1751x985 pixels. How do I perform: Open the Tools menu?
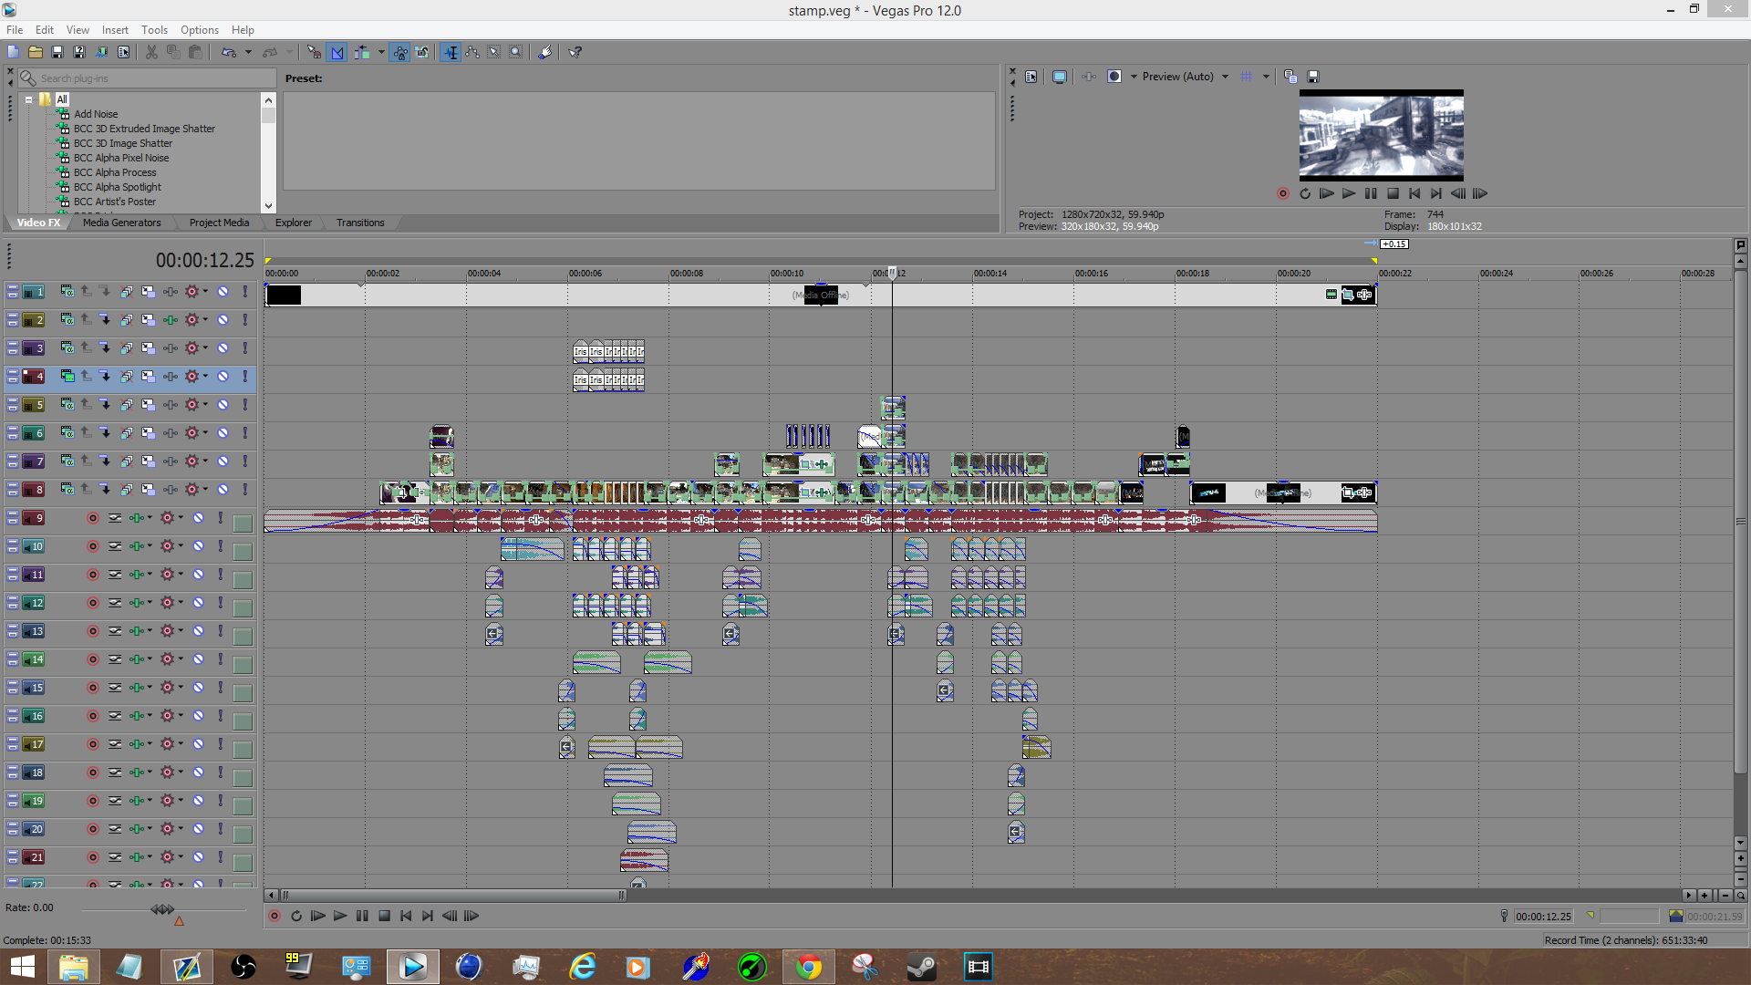(154, 30)
